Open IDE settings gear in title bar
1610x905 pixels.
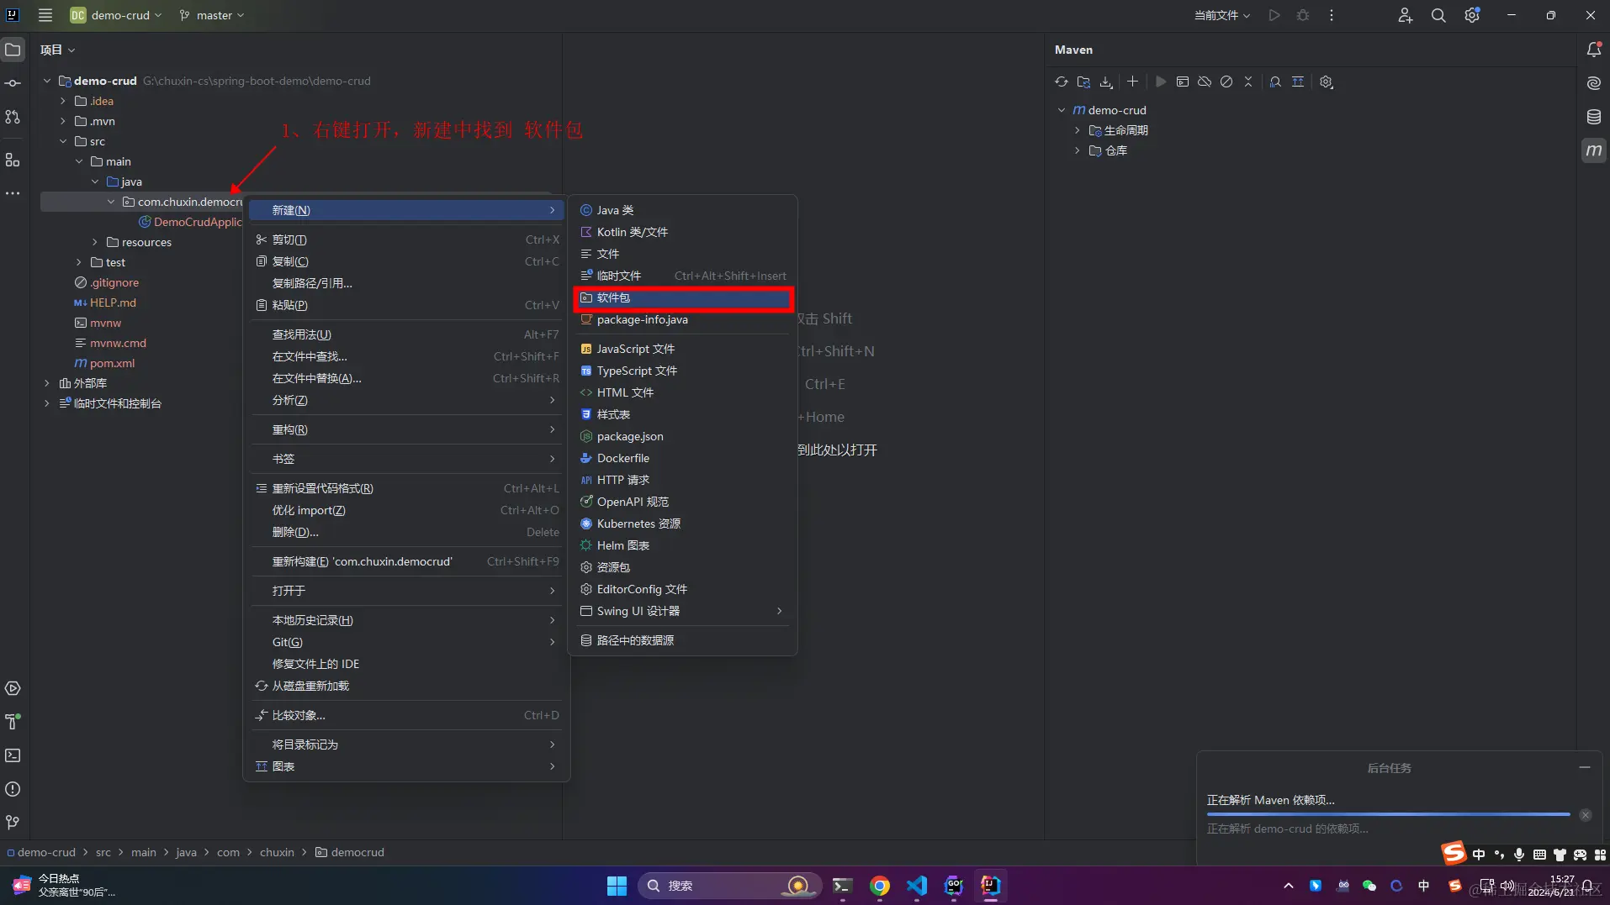[1472, 15]
